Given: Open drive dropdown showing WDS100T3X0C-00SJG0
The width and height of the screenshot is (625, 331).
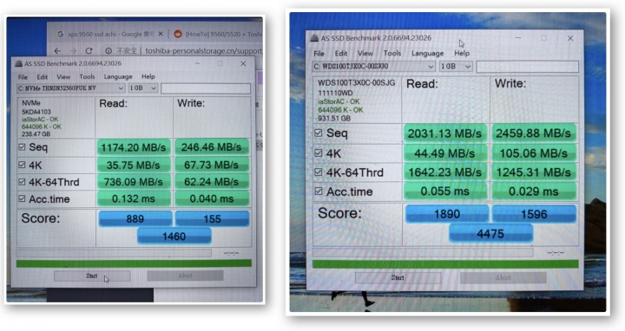Looking at the screenshot, I should click(x=373, y=67).
